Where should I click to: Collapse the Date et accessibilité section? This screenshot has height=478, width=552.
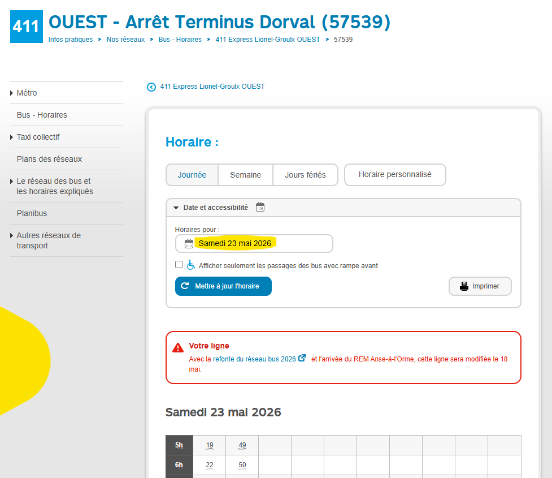pos(176,208)
